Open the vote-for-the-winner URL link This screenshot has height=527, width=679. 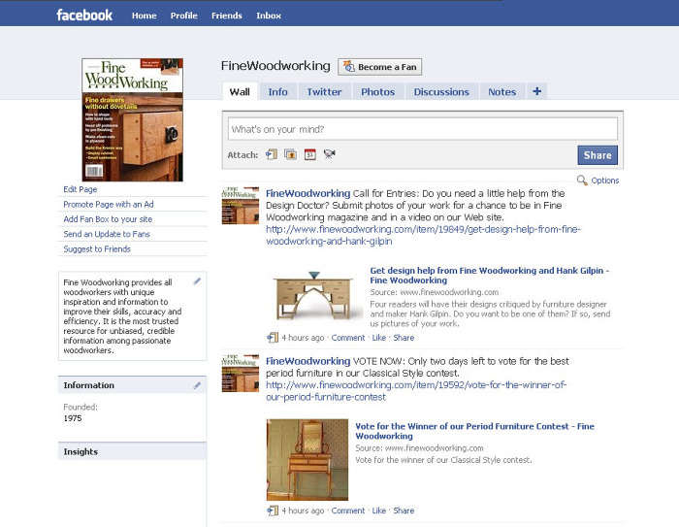(416, 391)
